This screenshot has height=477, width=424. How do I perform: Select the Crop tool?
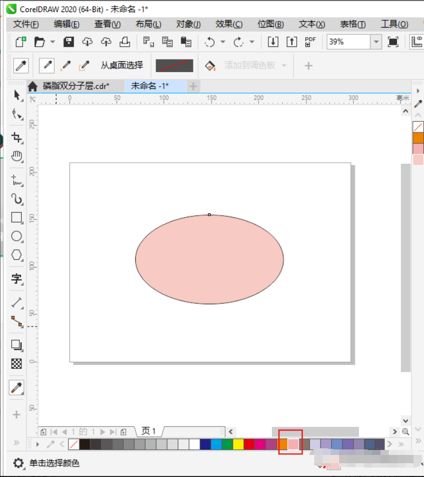pos(17,137)
